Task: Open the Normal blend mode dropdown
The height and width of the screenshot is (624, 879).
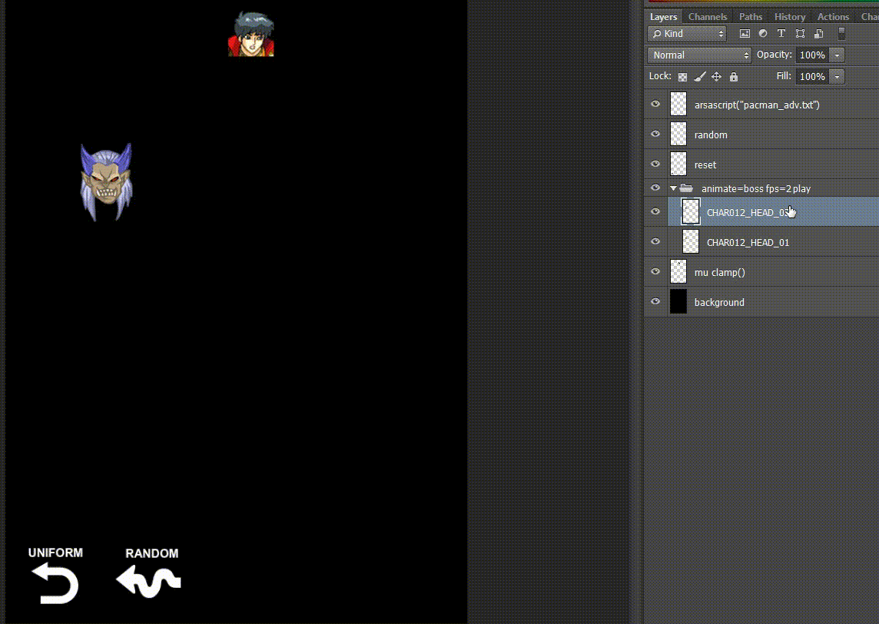Action: point(699,55)
